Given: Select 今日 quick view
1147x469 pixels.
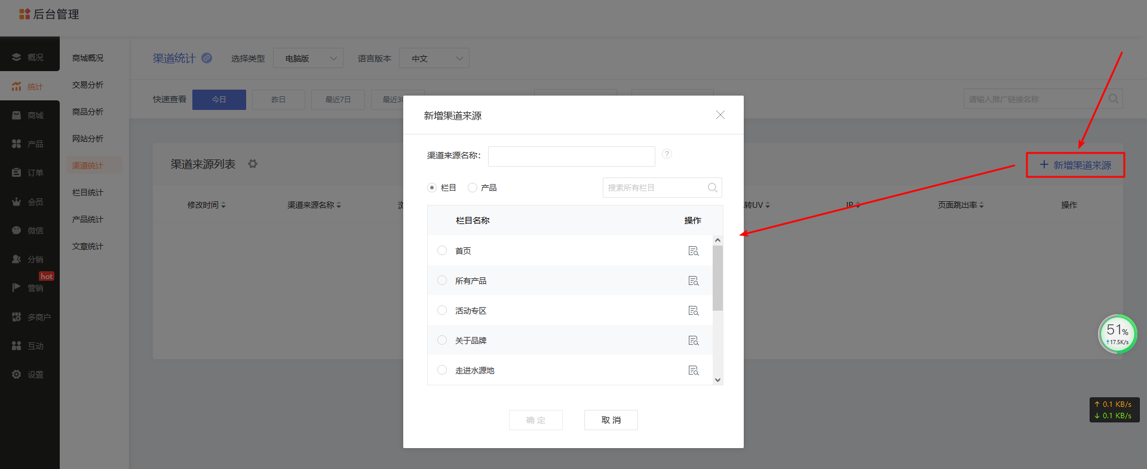Looking at the screenshot, I should pyautogui.click(x=219, y=99).
